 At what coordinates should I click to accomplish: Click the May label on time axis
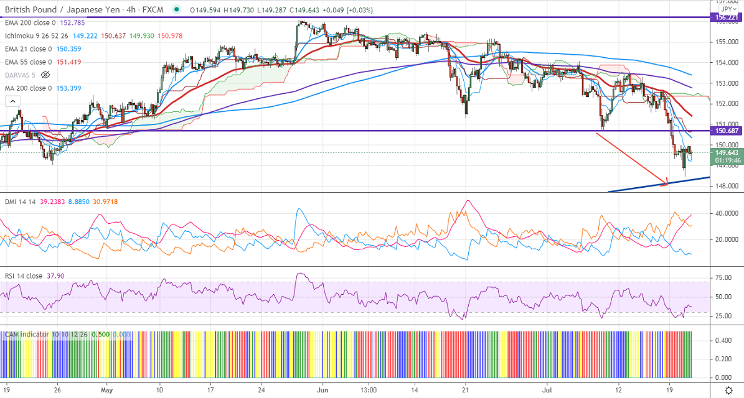(106, 391)
